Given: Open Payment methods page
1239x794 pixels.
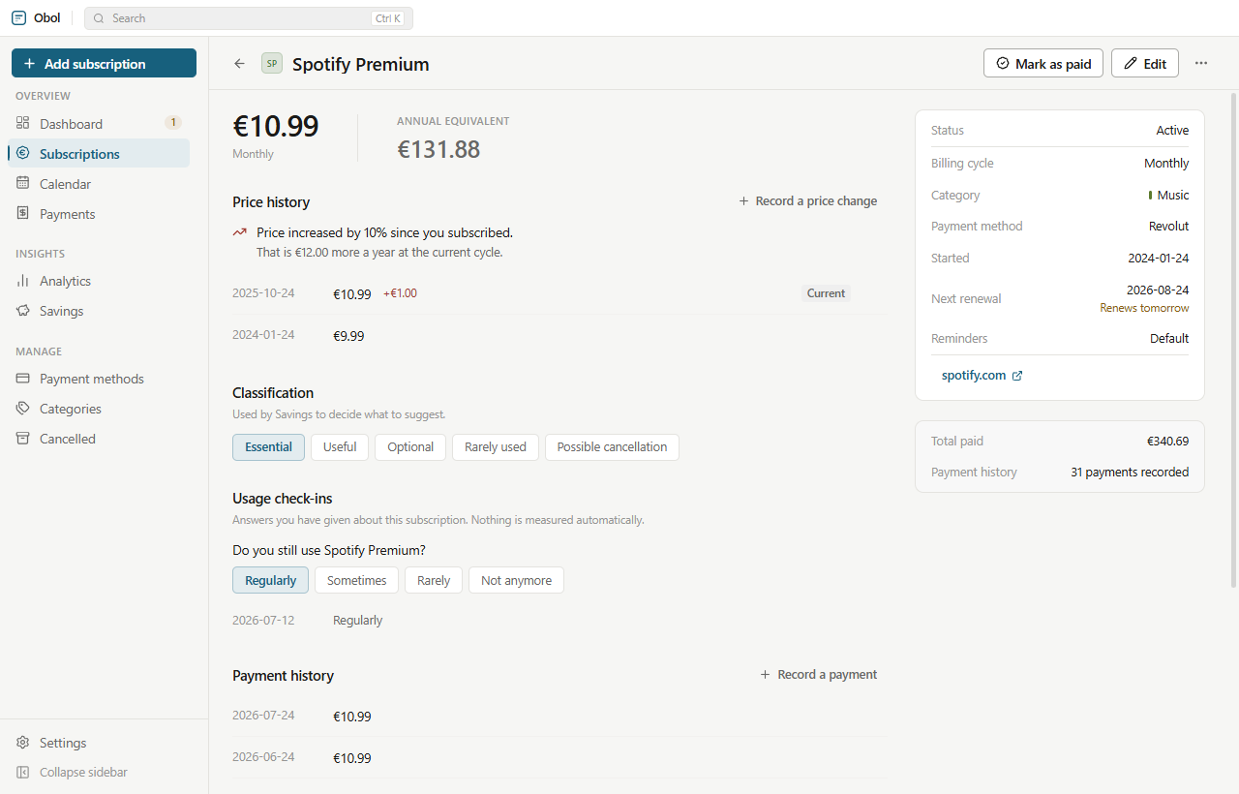Looking at the screenshot, I should point(99,378).
